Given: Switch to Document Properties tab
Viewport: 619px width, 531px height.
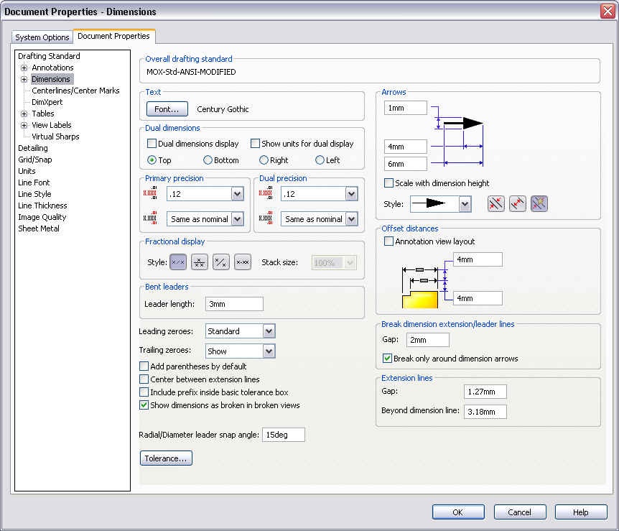Looking at the screenshot, I should point(113,36).
